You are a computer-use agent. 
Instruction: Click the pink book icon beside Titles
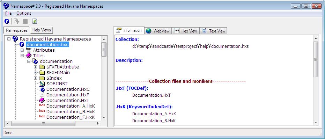click(29, 56)
